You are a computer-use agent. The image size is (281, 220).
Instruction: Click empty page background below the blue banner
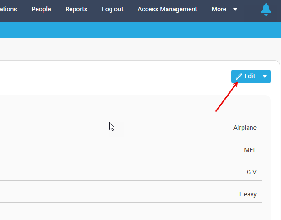pos(136,49)
